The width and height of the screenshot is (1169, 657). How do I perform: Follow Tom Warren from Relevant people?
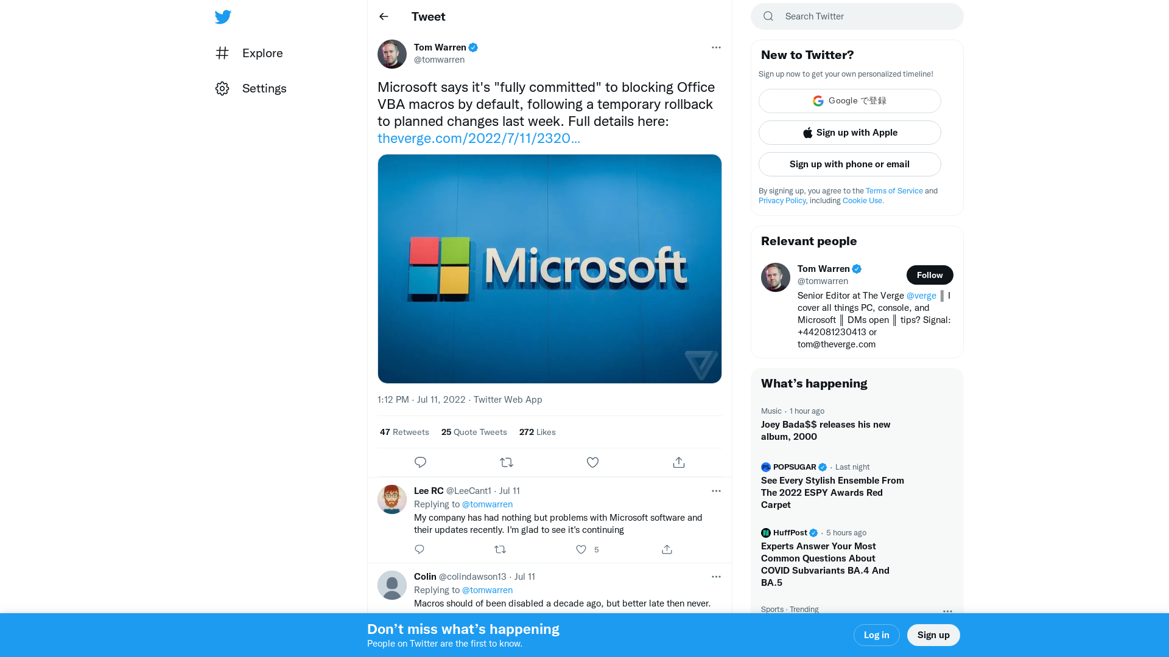coord(929,274)
